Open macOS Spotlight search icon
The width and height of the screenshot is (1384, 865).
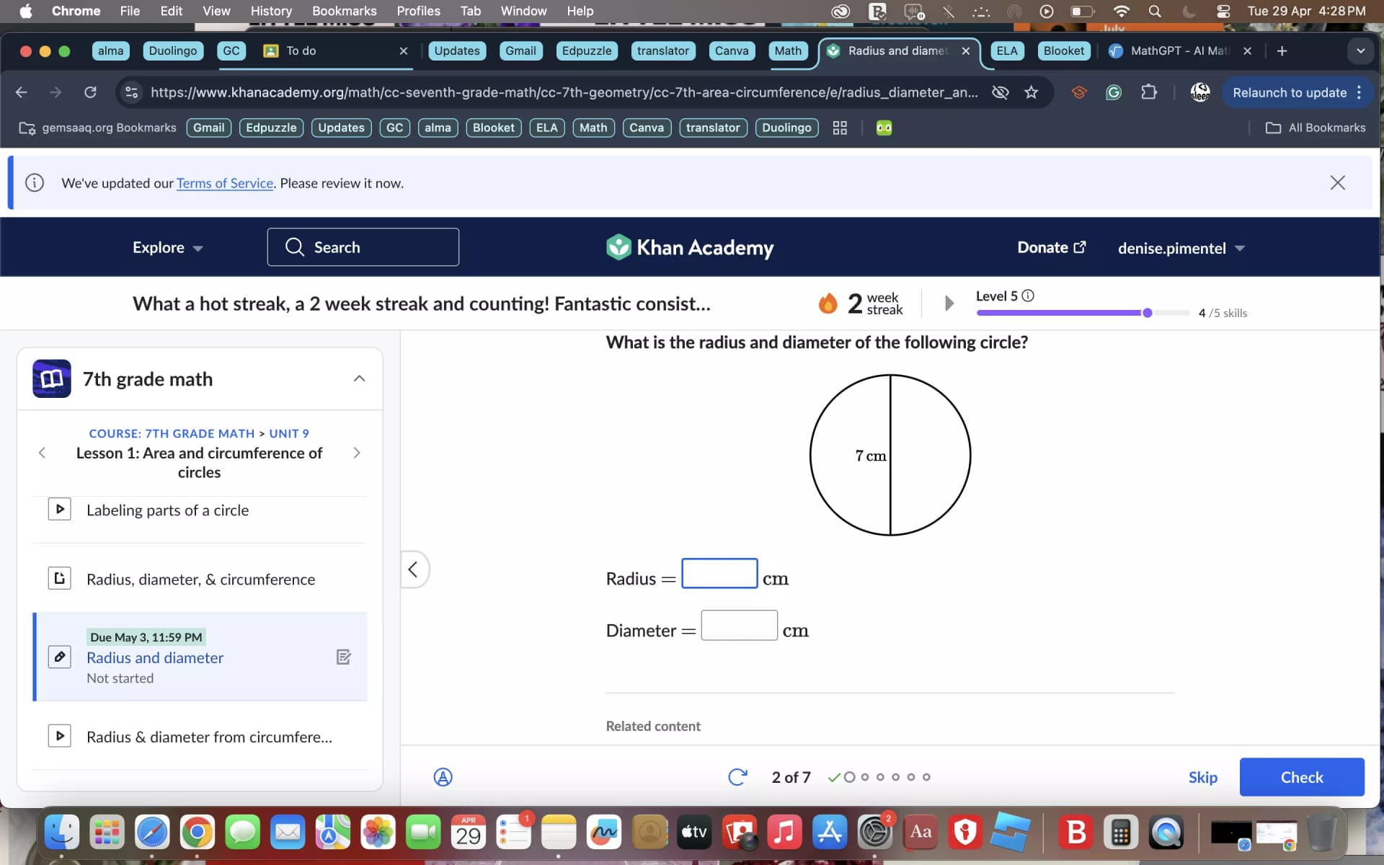[x=1155, y=11]
